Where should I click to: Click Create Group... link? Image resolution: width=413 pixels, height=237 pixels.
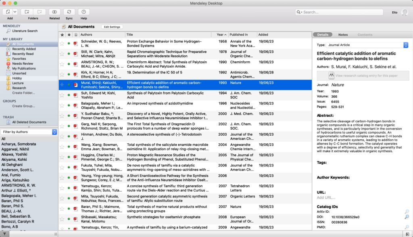(x=23, y=106)
